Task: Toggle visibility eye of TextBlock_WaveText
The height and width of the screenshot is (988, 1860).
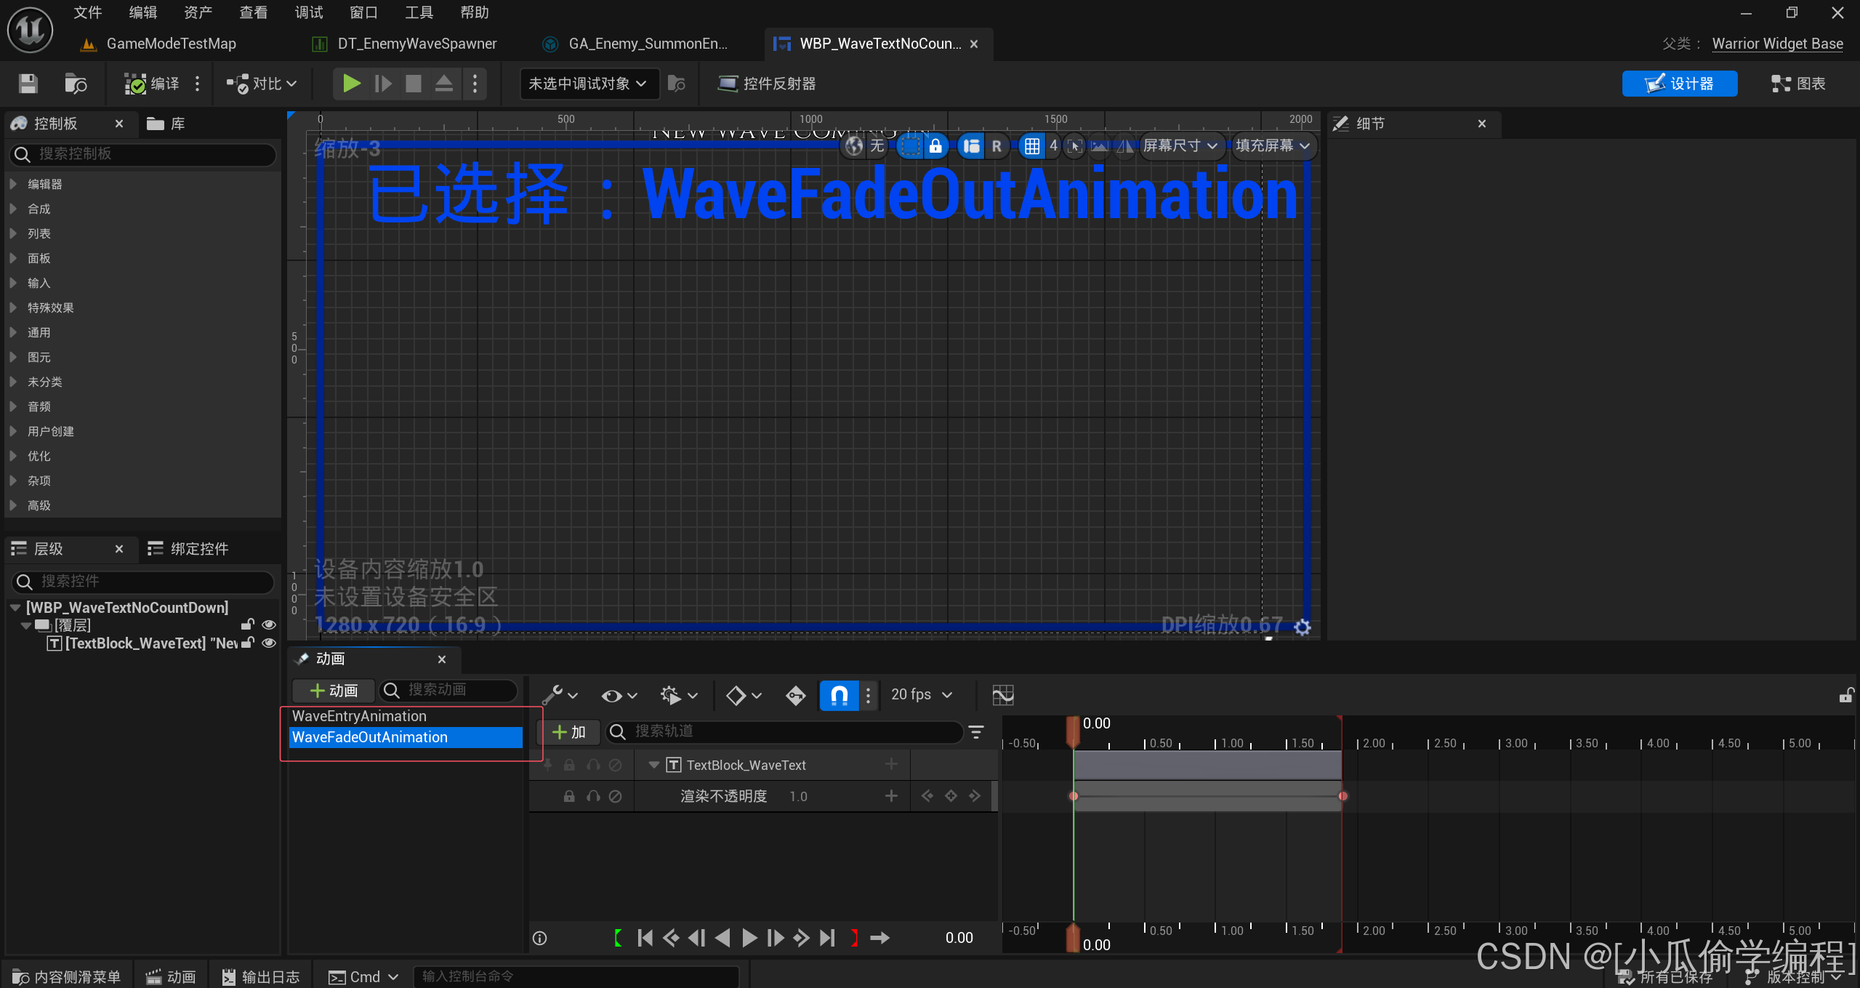Action: [269, 643]
